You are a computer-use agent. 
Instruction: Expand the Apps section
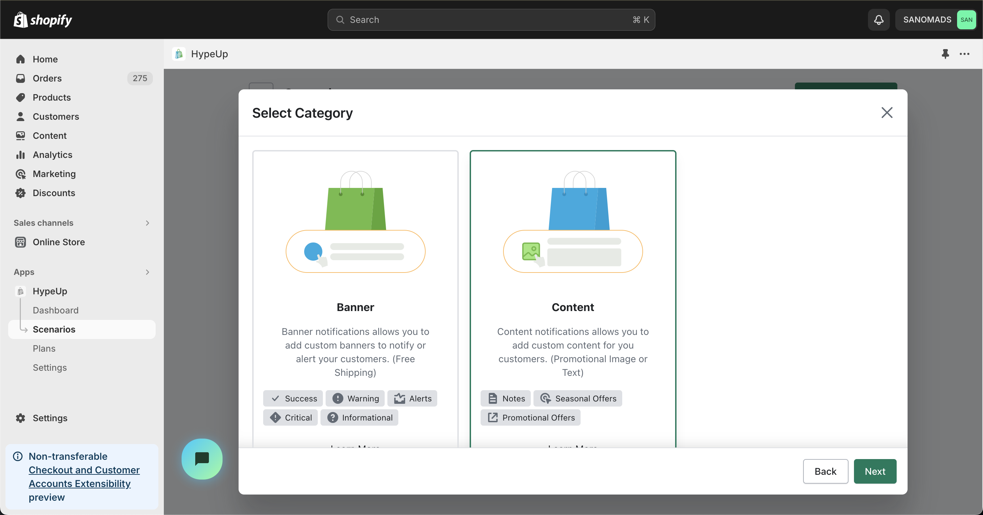[x=147, y=272]
